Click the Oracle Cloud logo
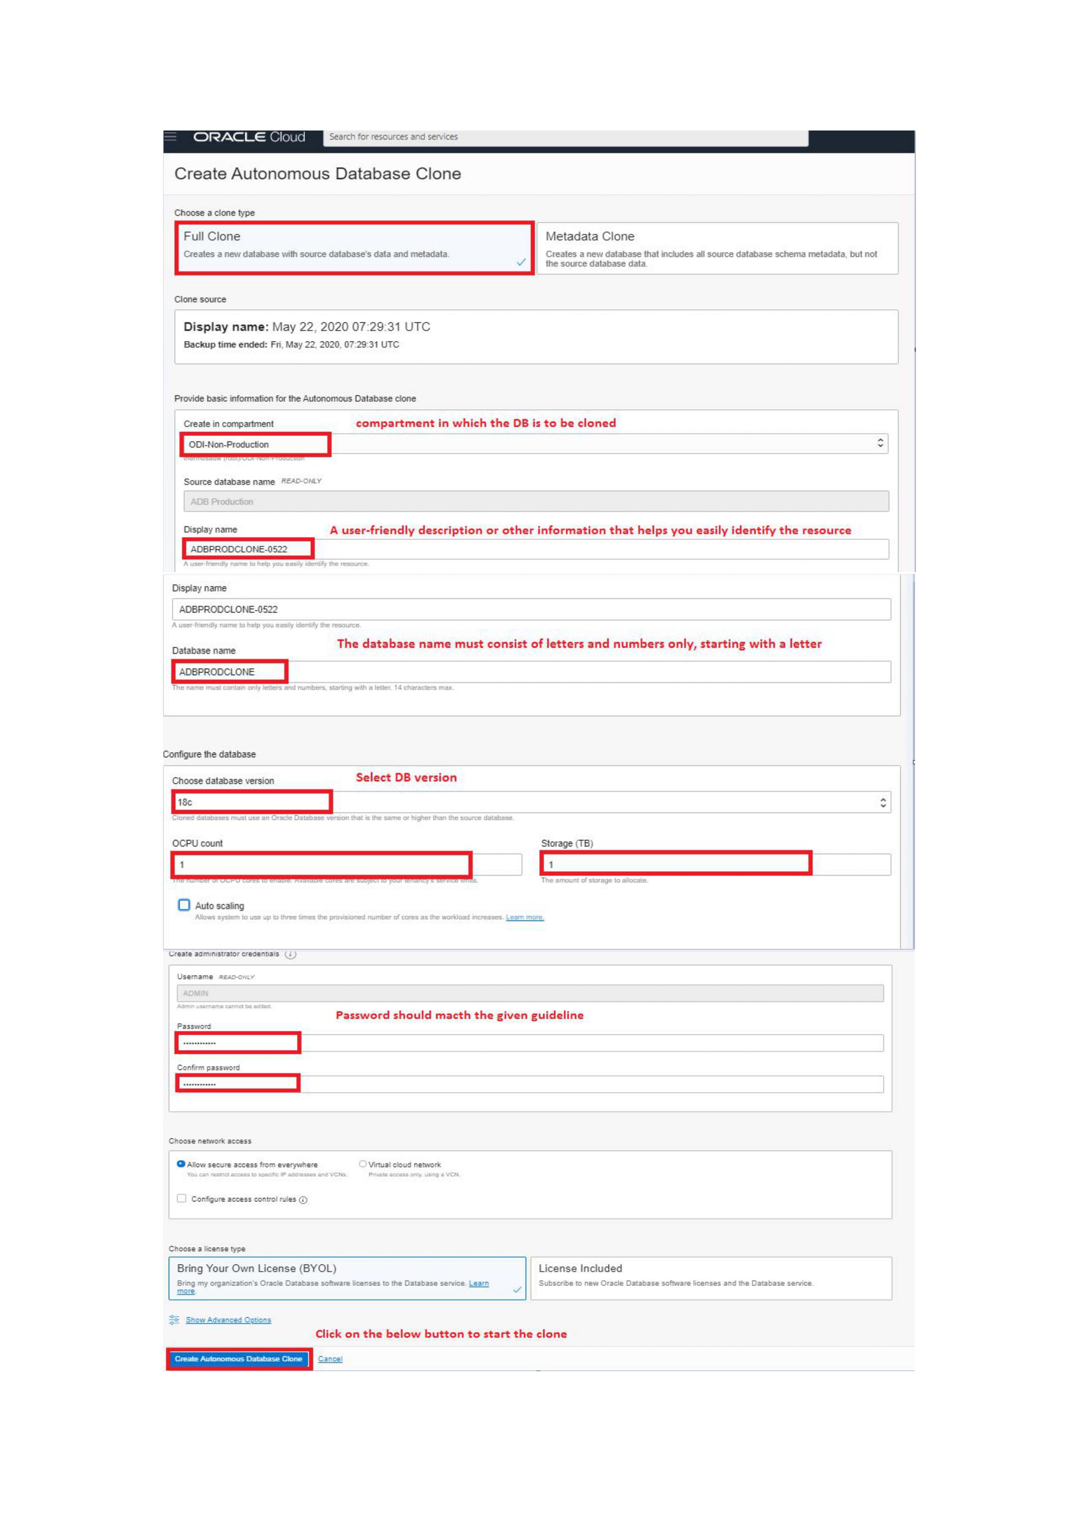 click(x=249, y=137)
